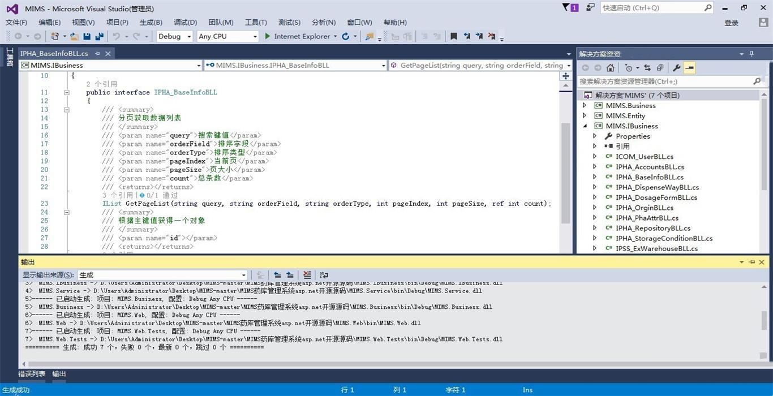Click the Pending Changes filter clock icon

click(x=629, y=67)
